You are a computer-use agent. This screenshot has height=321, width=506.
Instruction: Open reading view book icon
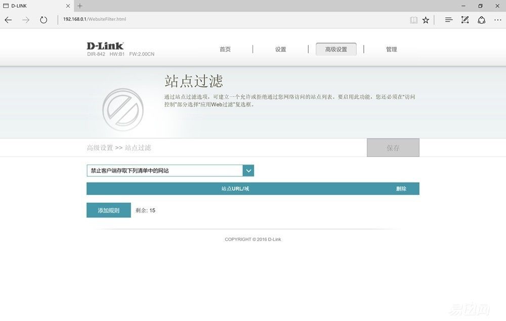[x=414, y=20]
